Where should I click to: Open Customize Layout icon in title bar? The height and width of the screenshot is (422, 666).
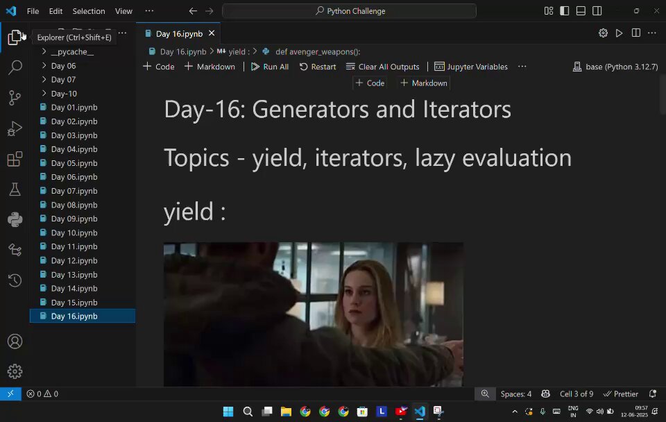point(549,11)
